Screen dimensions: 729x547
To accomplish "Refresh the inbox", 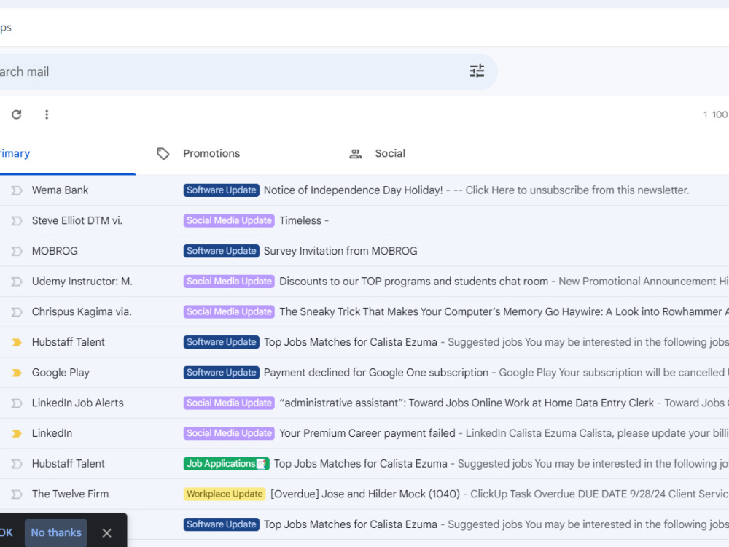I will 17,115.
